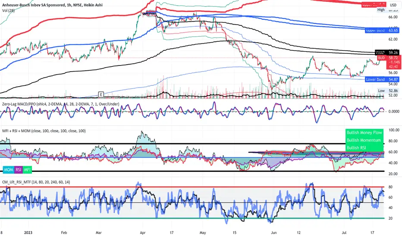Select the Vol (28) indicator label
Screen dimensions: 402x237
[x=8, y=10]
